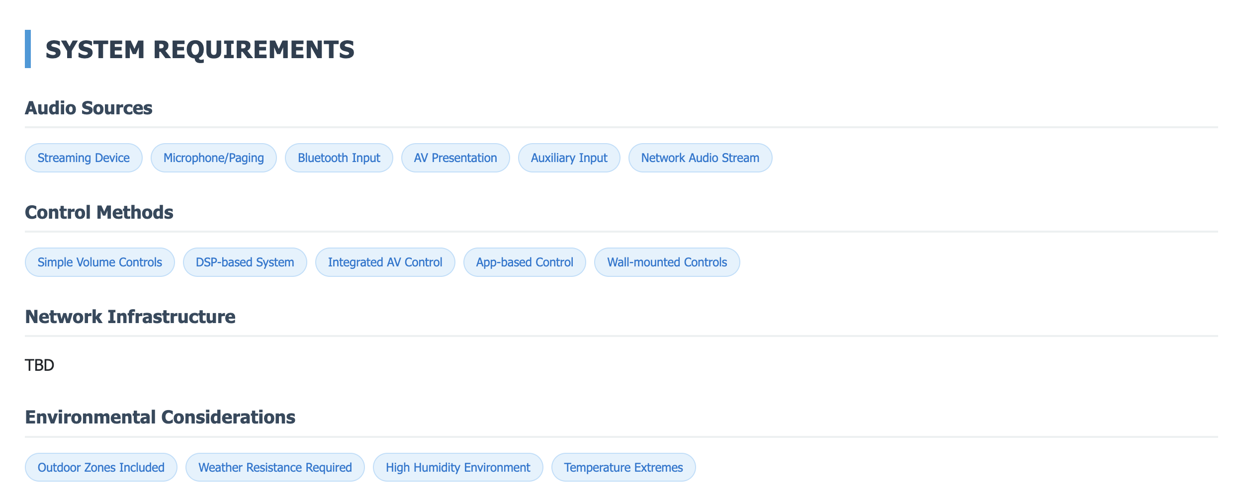
Task: Choose the Bluetooth Input tag
Action: tap(339, 158)
